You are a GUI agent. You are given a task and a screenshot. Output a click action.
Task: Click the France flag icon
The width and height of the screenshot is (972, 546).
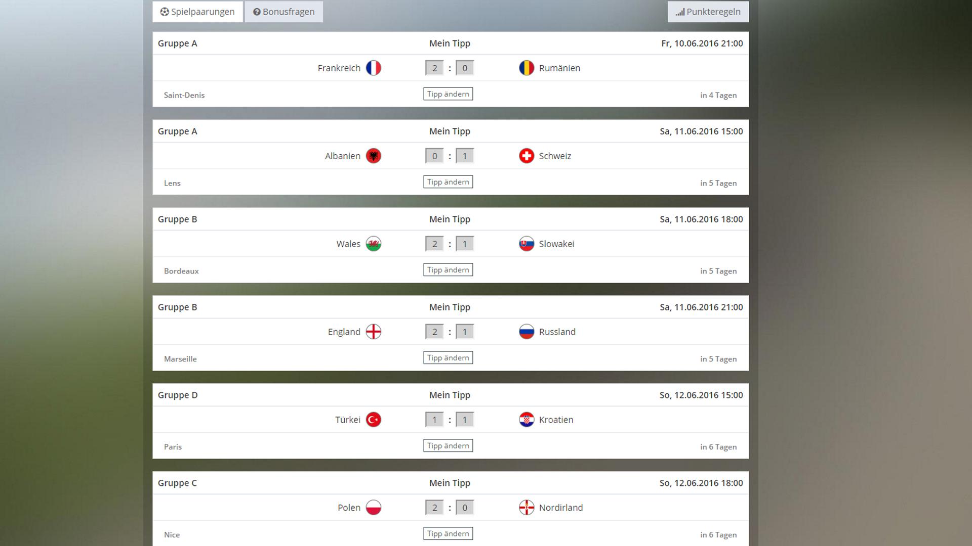pyautogui.click(x=374, y=68)
